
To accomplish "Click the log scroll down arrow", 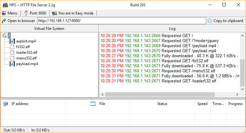I will pyautogui.click(x=242, y=89).
